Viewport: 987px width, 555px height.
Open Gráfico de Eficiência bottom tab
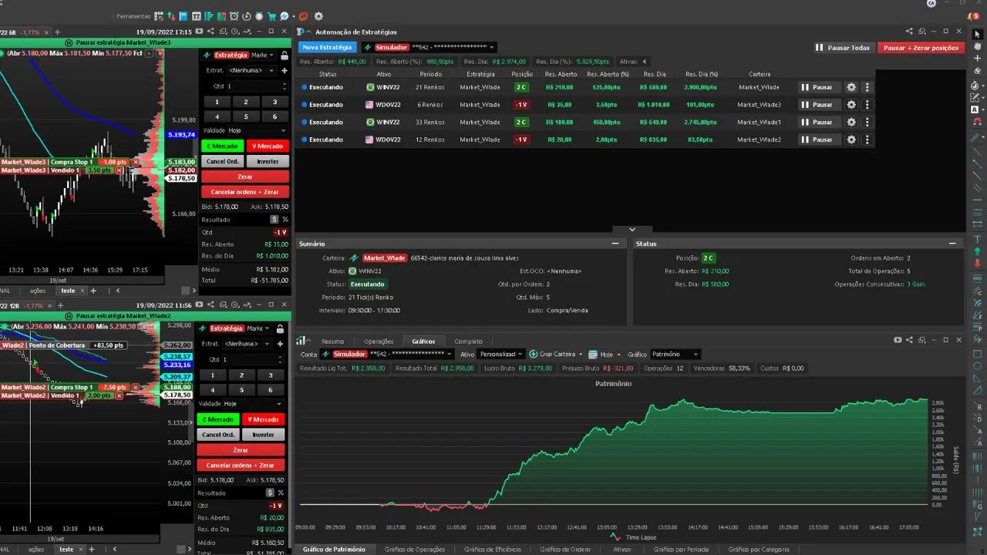coord(492,549)
